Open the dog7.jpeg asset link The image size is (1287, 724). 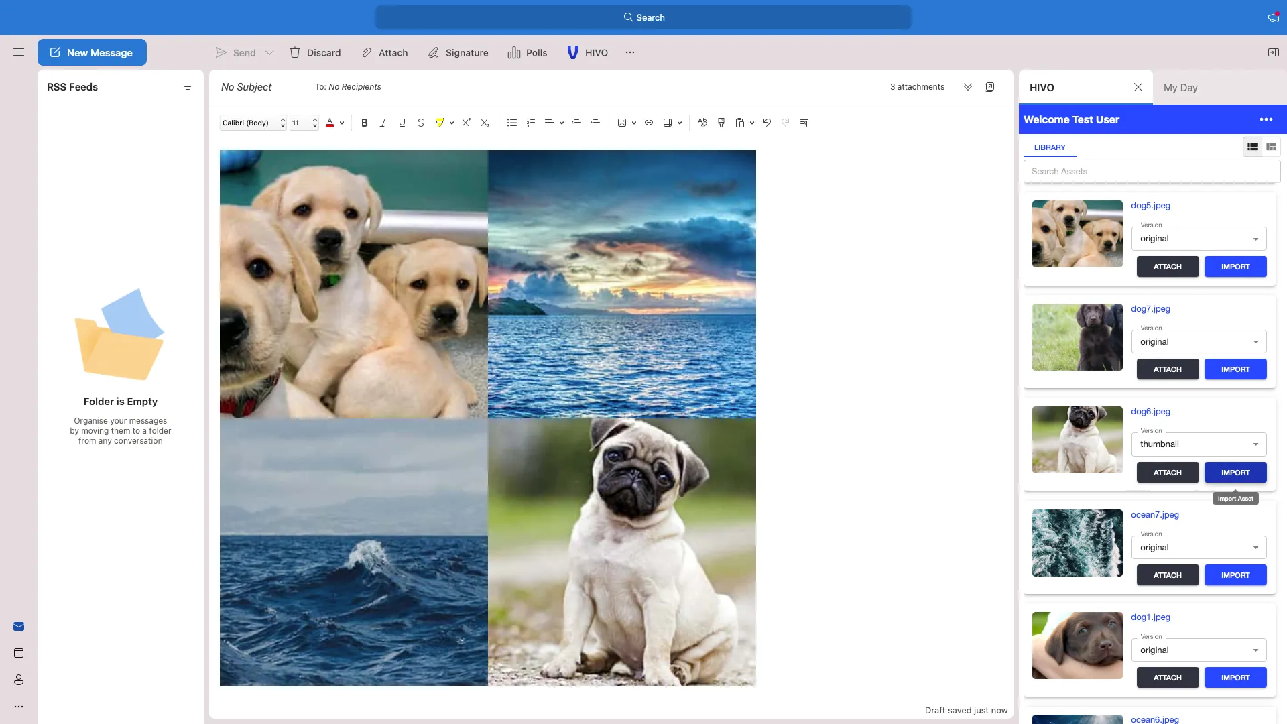coord(1150,309)
